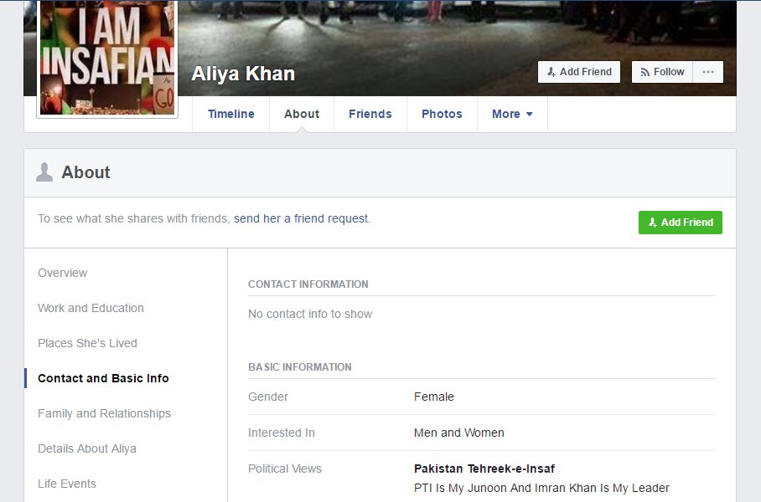
Task: Select the About tab
Action: pyautogui.click(x=302, y=114)
